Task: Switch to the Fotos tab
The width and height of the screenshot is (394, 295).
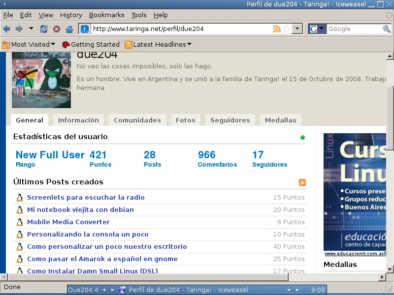Action: [186, 120]
